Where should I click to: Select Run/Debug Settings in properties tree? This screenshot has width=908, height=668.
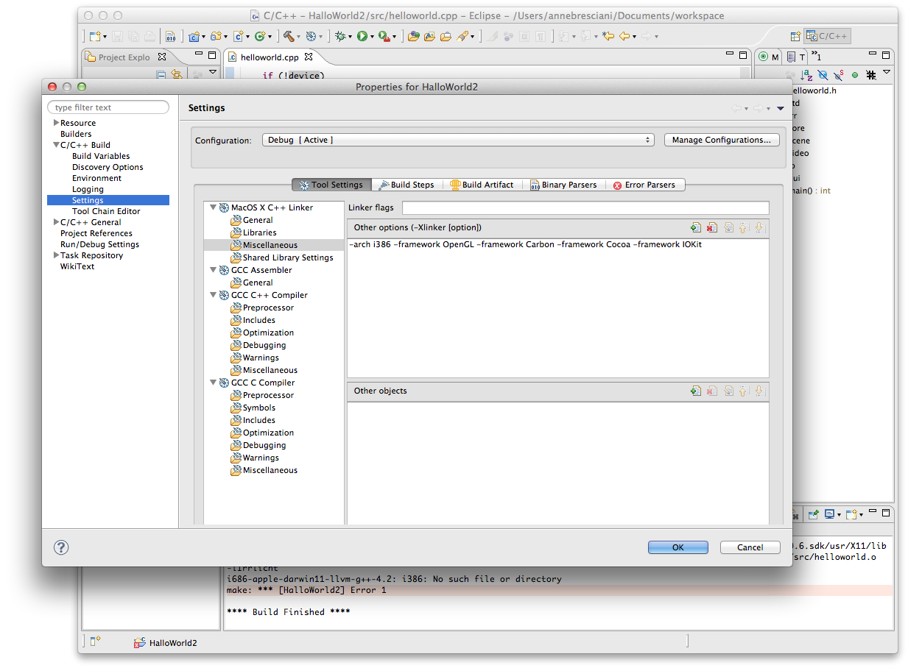pos(99,244)
